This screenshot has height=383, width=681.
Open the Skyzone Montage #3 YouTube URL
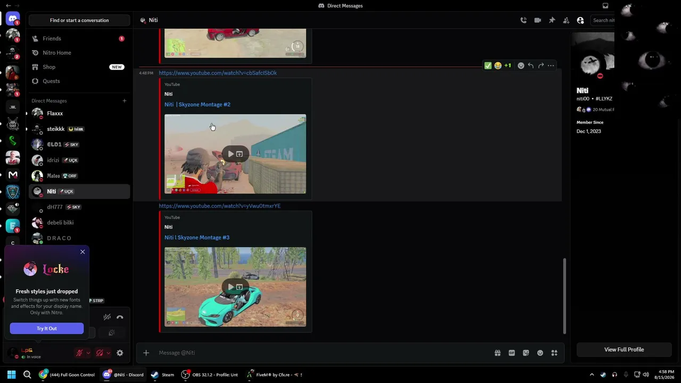coord(219,206)
